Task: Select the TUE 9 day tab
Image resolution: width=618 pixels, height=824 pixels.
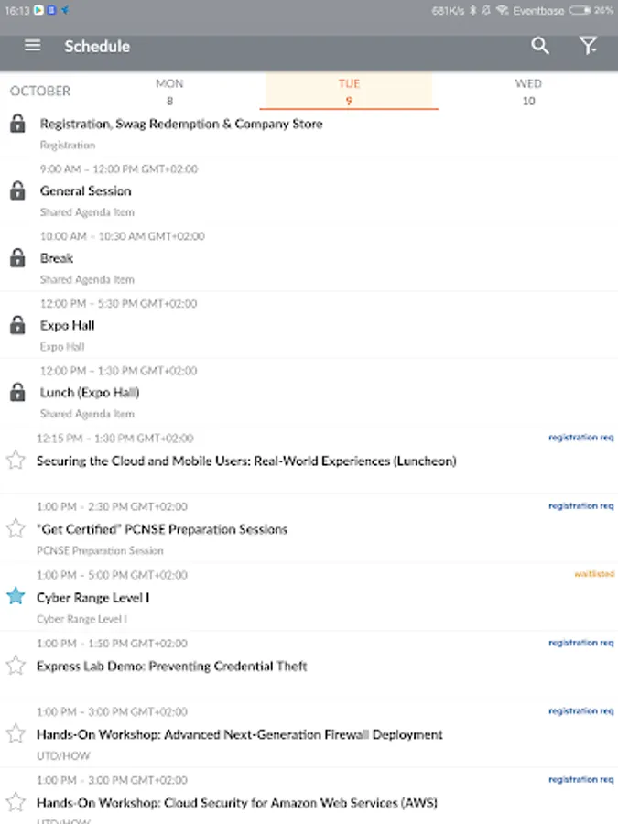Action: tap(349, 92)
